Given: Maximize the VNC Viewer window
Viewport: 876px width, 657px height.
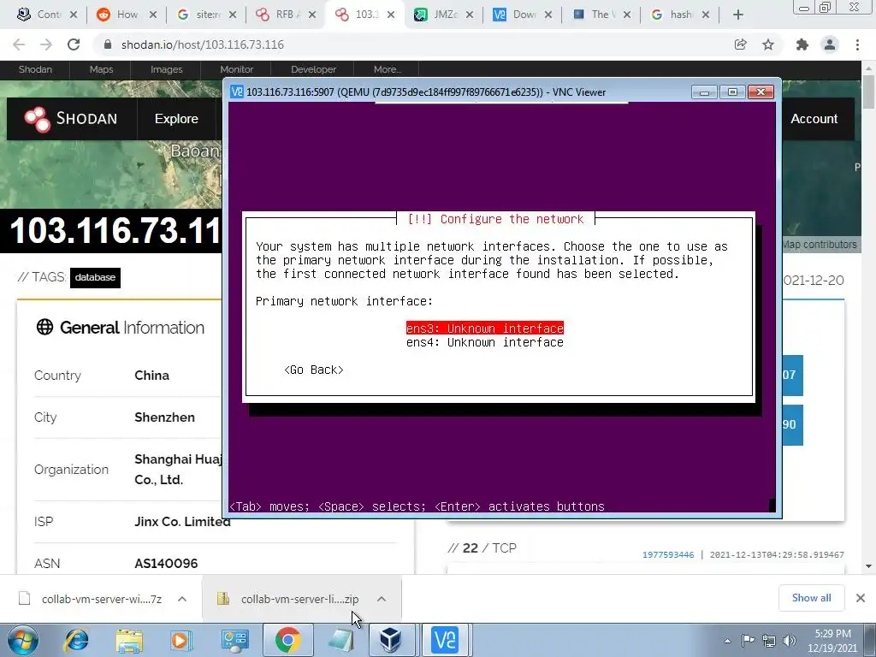Looking at the screenshot, I should [732, 92].
